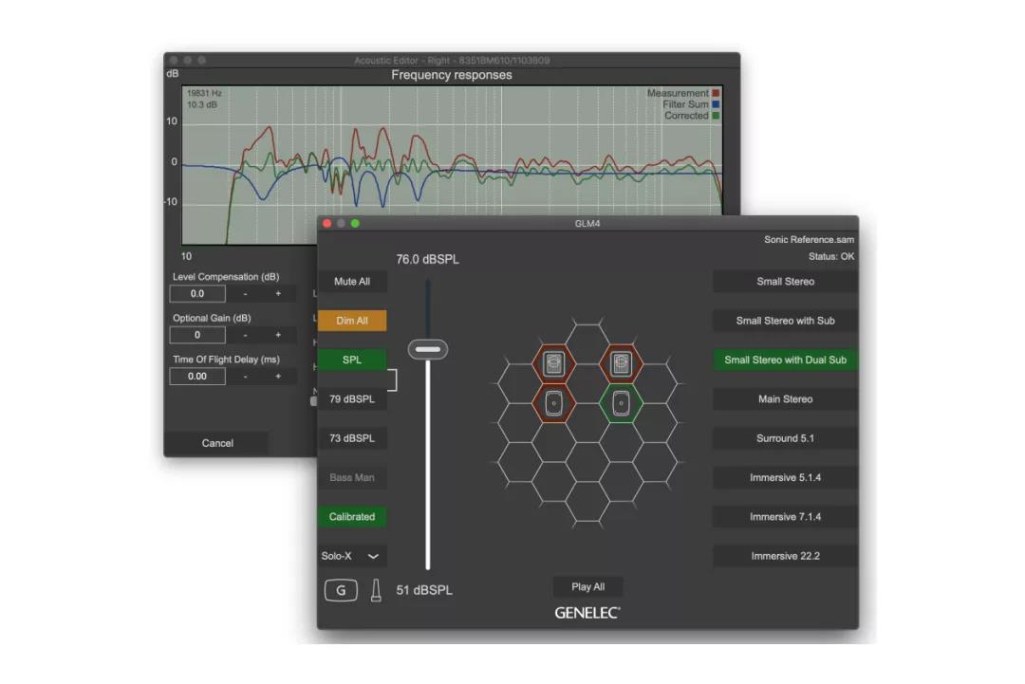Decrease Level Compensation with minus button

point(245,294)
